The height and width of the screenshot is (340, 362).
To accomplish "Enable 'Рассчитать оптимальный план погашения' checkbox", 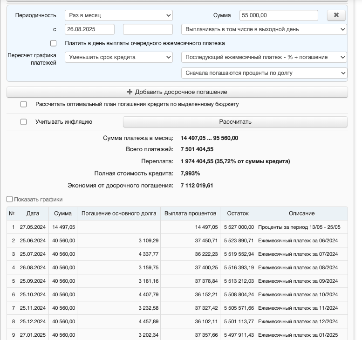I will [24, 104].
